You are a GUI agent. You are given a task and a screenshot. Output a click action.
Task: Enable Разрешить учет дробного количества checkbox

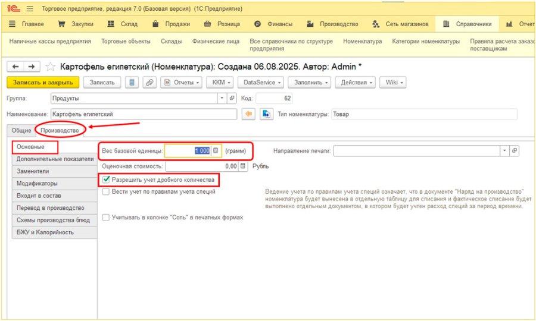pyautogui.click(x=106, y=180)
